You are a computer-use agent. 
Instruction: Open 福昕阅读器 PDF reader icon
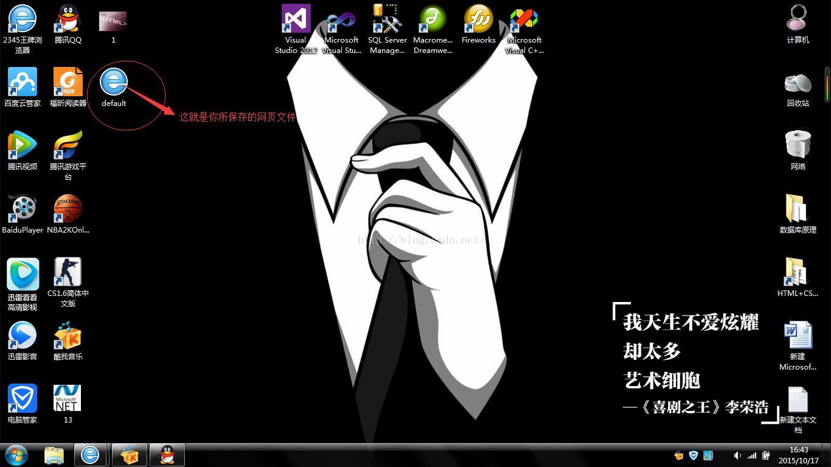(x=68, y=88)
